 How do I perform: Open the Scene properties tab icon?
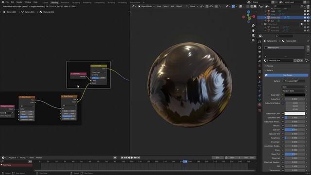point(259,61)
